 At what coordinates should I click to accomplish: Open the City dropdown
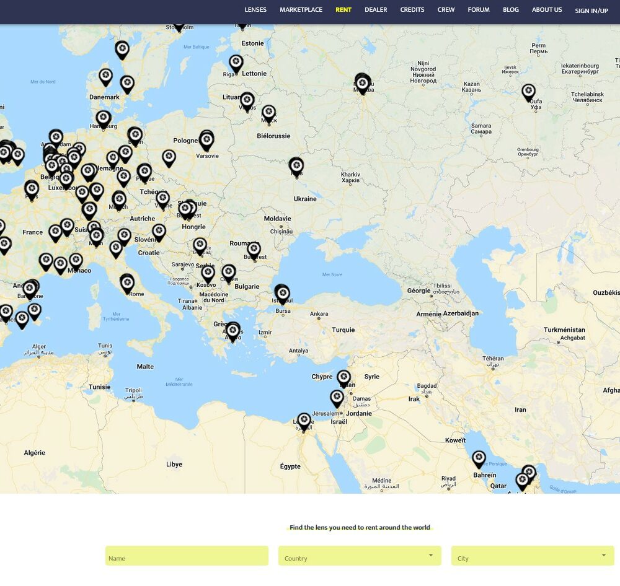click(x=533, y=556)
